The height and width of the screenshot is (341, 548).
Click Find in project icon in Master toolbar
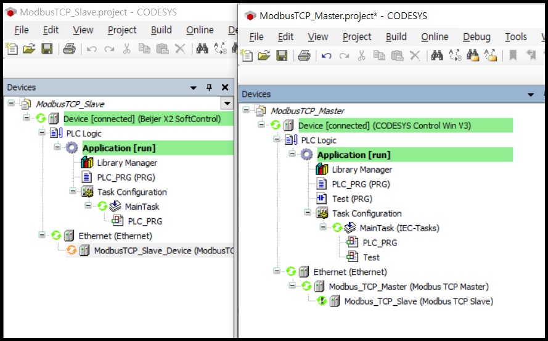click(x=473, y=55)
